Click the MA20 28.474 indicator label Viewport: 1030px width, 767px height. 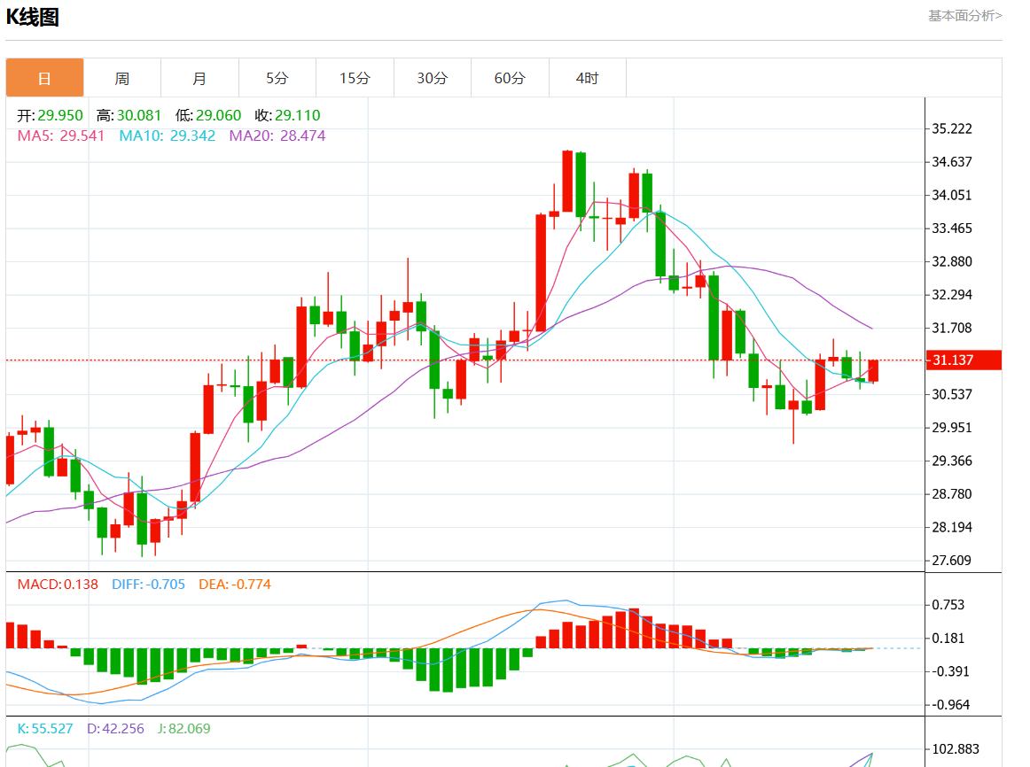pyautogui.click(x=277, y=136)
